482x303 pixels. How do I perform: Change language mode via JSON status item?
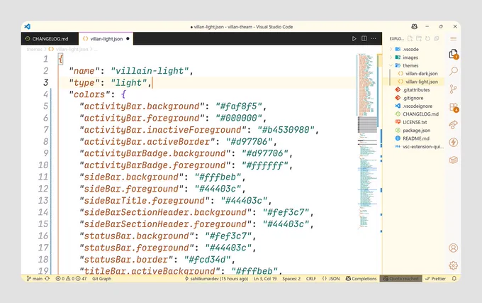pos(331,278)
